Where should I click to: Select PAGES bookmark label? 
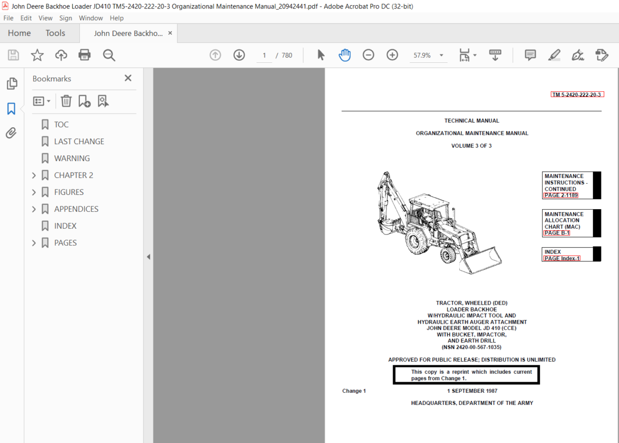(x=66, y=243)
